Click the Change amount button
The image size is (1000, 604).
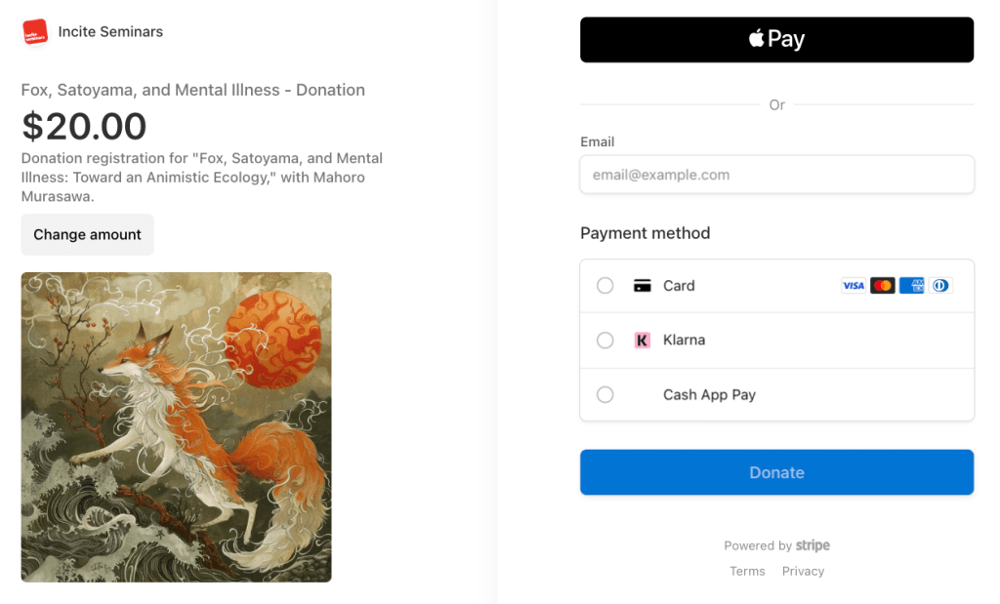pos(88,235)
